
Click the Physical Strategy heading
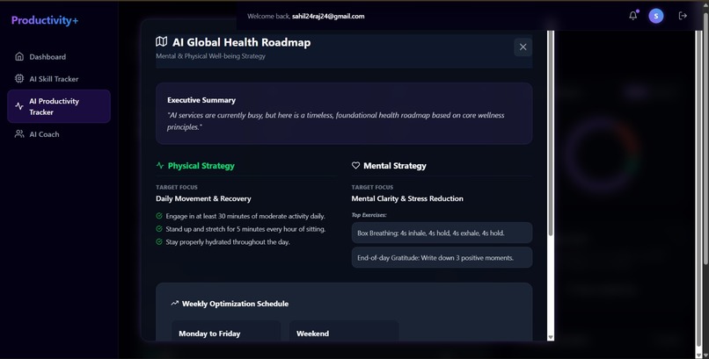(x=201, y=166)
